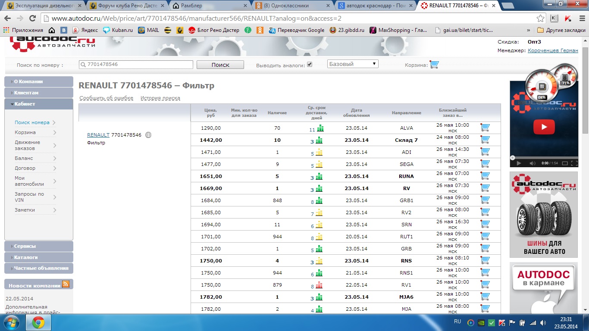
Task: Click part number search field
Action: point(136,64)
